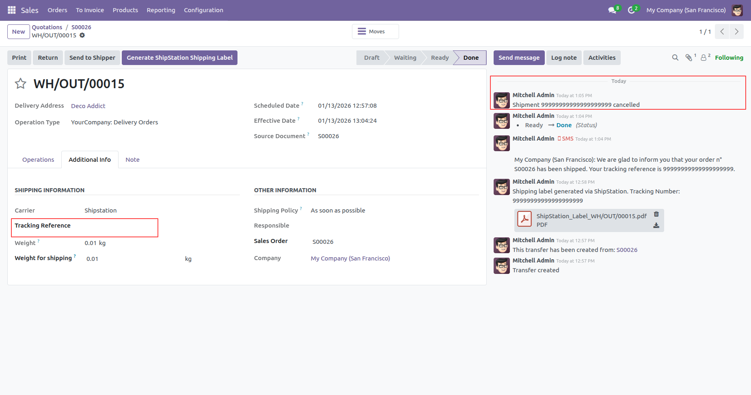
Task: Show followers list icon
Action: click(x=704, y=58)
